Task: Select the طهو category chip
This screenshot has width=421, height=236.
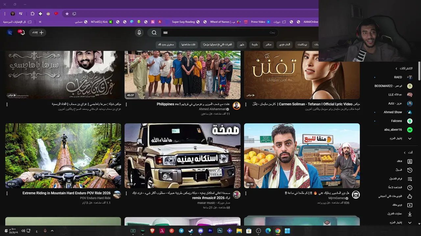Action: [x=242, y=45]
